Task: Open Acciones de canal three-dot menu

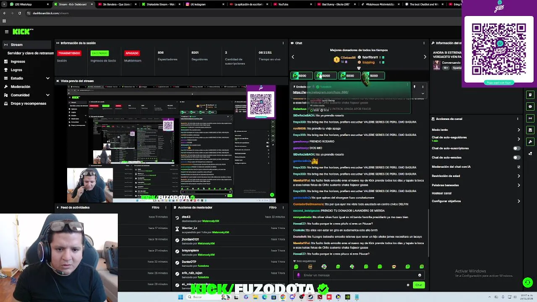Action: coord(518,119)
